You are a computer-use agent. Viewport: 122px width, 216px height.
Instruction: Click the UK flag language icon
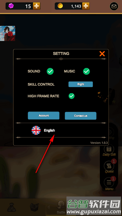tap(36, 130)
